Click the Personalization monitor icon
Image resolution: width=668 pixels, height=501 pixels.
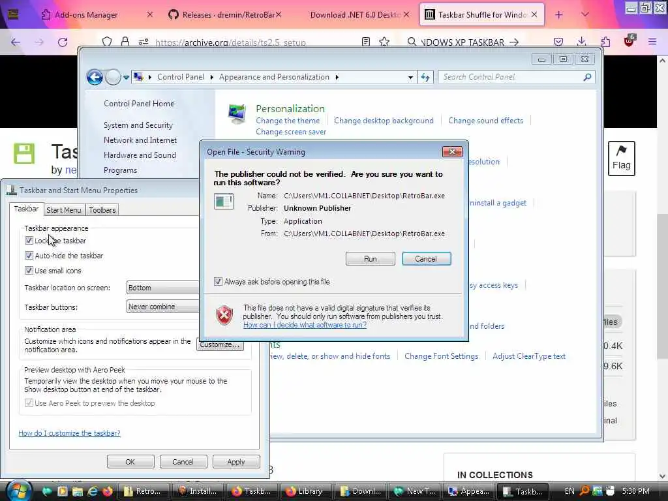(236, 114)
